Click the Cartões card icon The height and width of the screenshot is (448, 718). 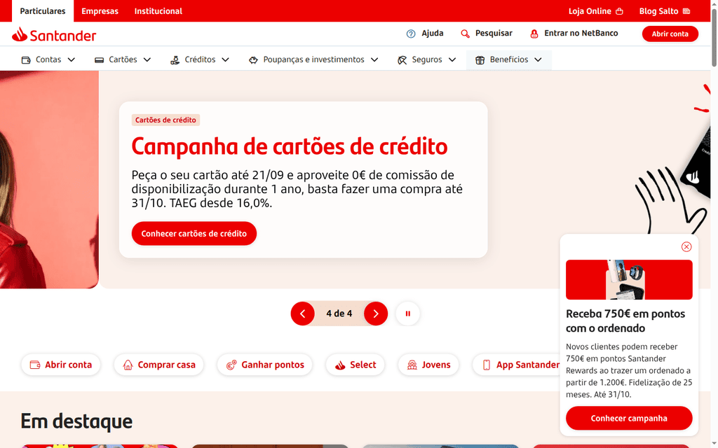coord(99,60)
